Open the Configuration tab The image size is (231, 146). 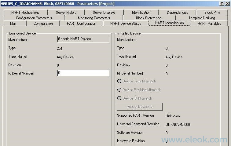tap(43, 24)
